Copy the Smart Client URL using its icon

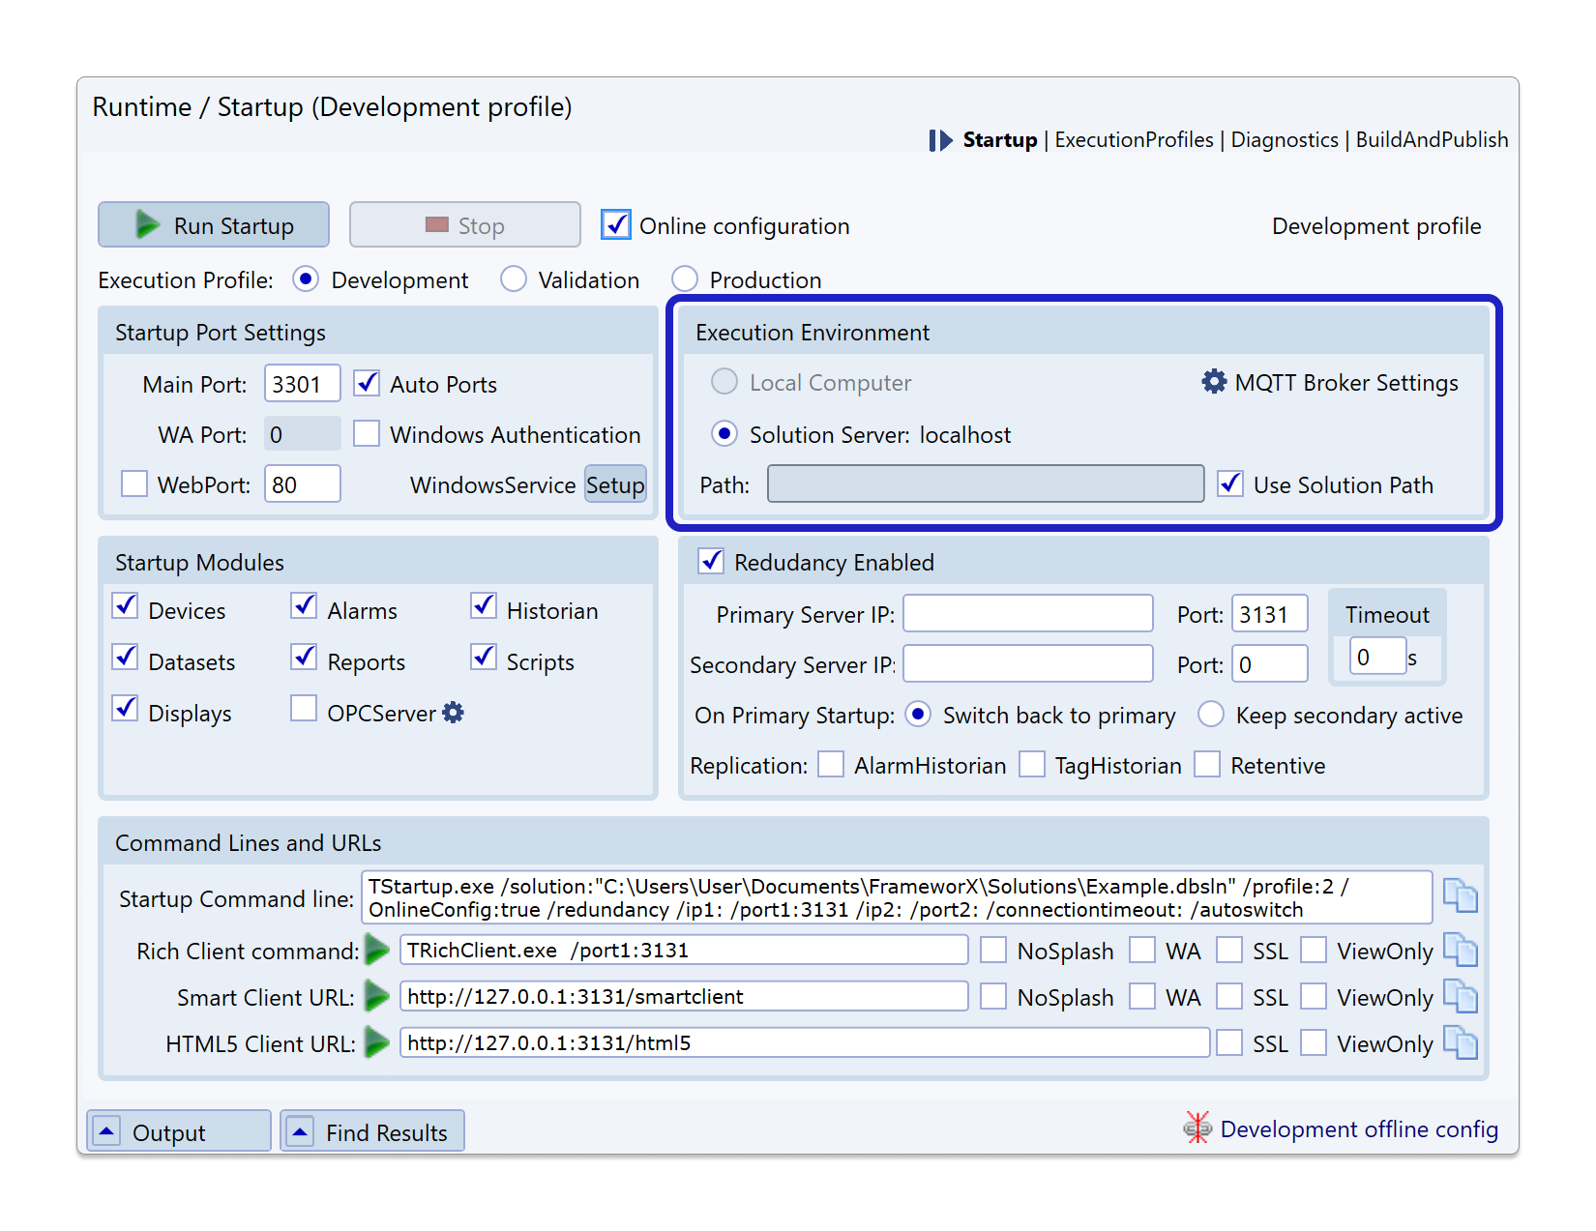1460,996
